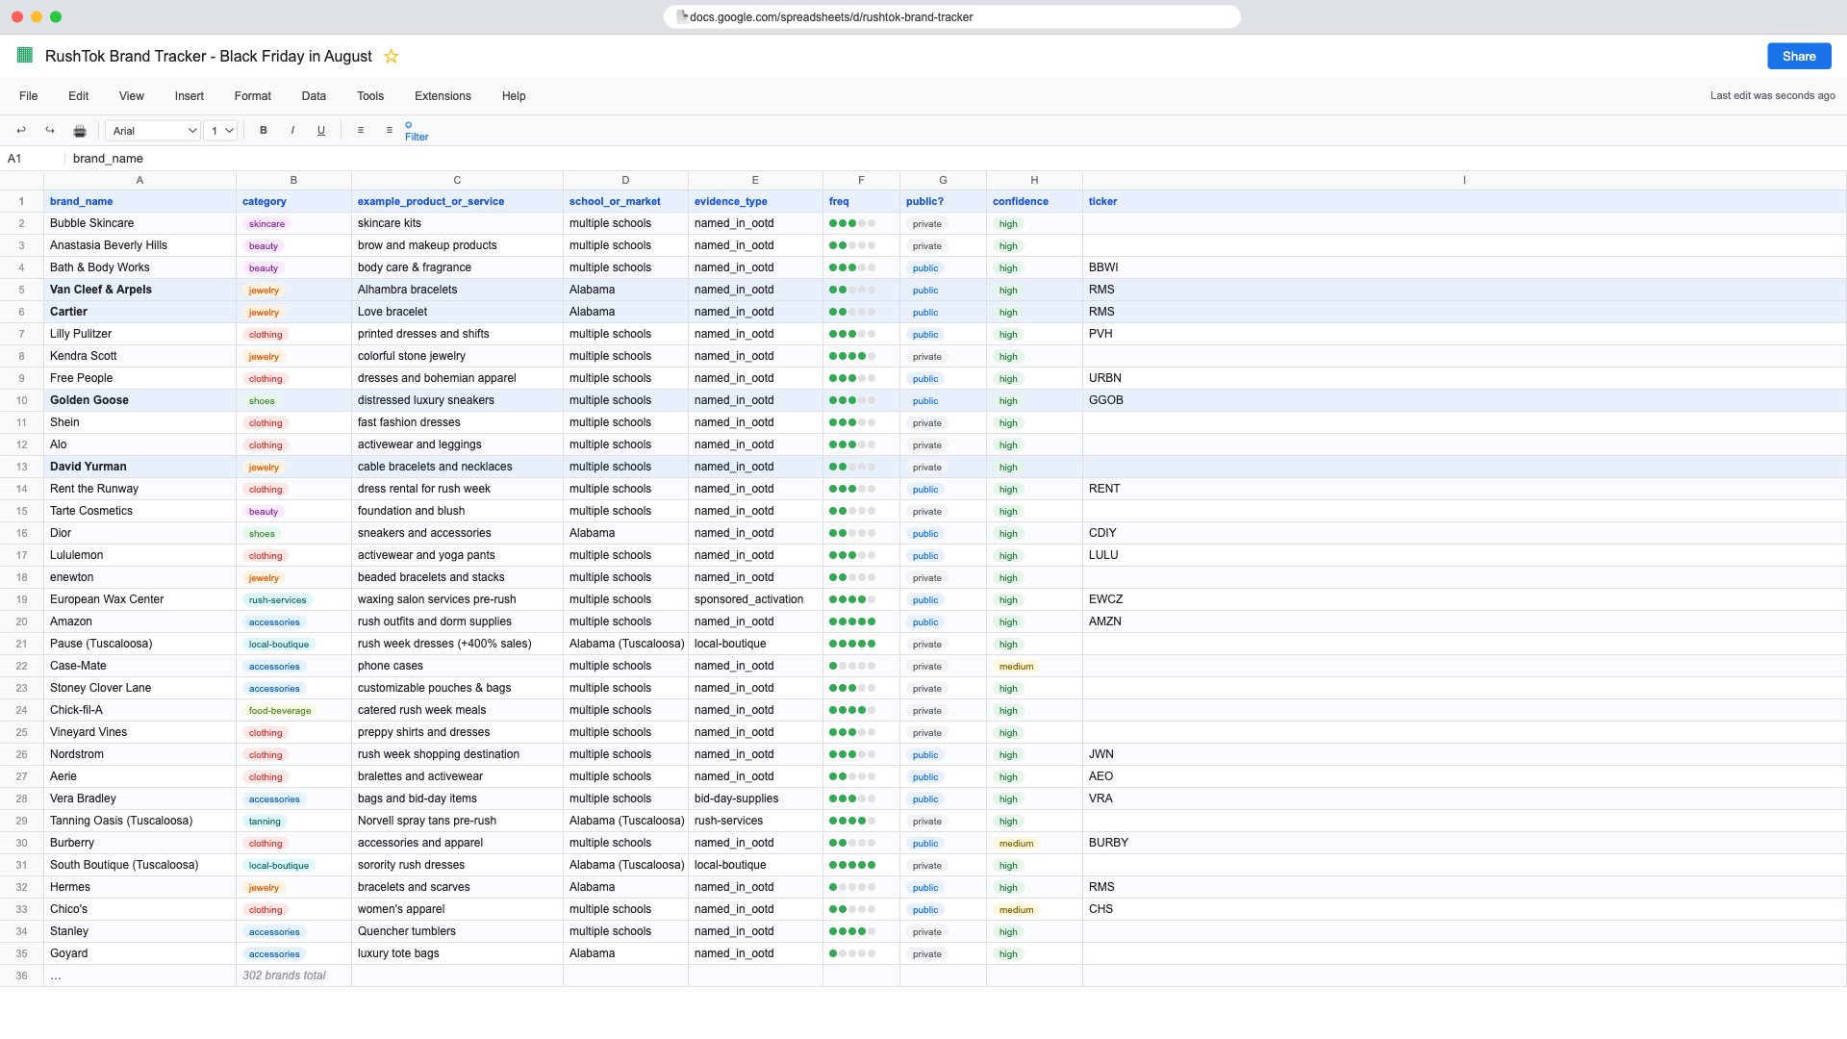Click the medium confidence tag for Burberry
The width and height of the screenshot is (1847, 1039).
[1016, 844]
